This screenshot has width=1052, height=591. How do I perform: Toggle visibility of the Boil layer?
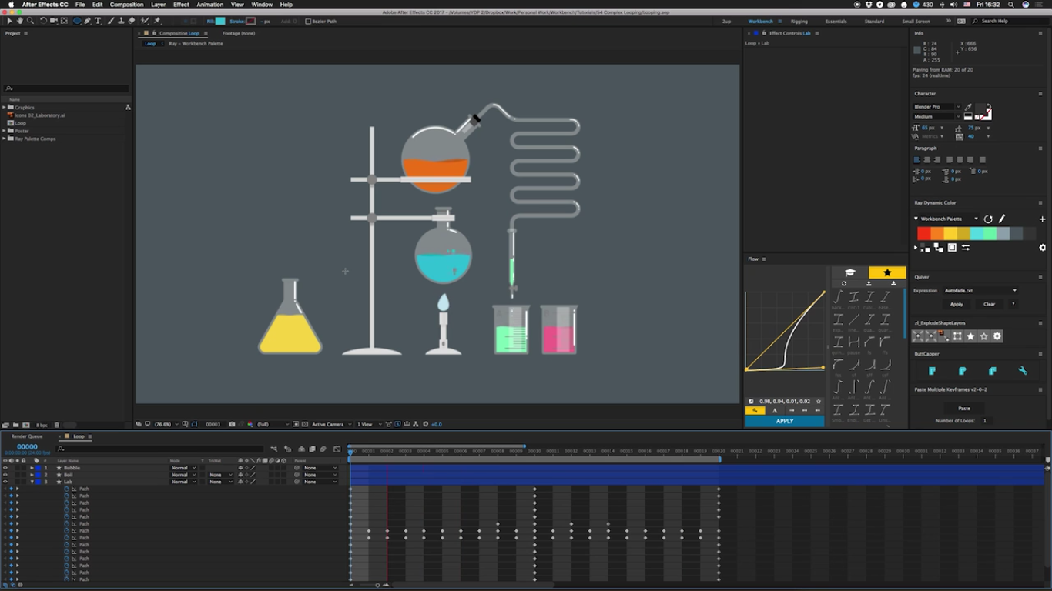tap(5, 475)
